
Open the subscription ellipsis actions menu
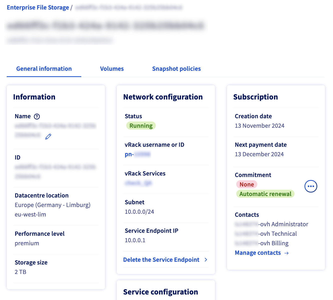pyautogui.click(x=310, y=186)
